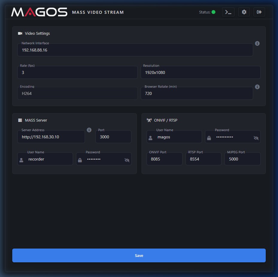The image size is (278, 277).
Task: Click user icon in ONVIF username field
Action: click(151, 138)
